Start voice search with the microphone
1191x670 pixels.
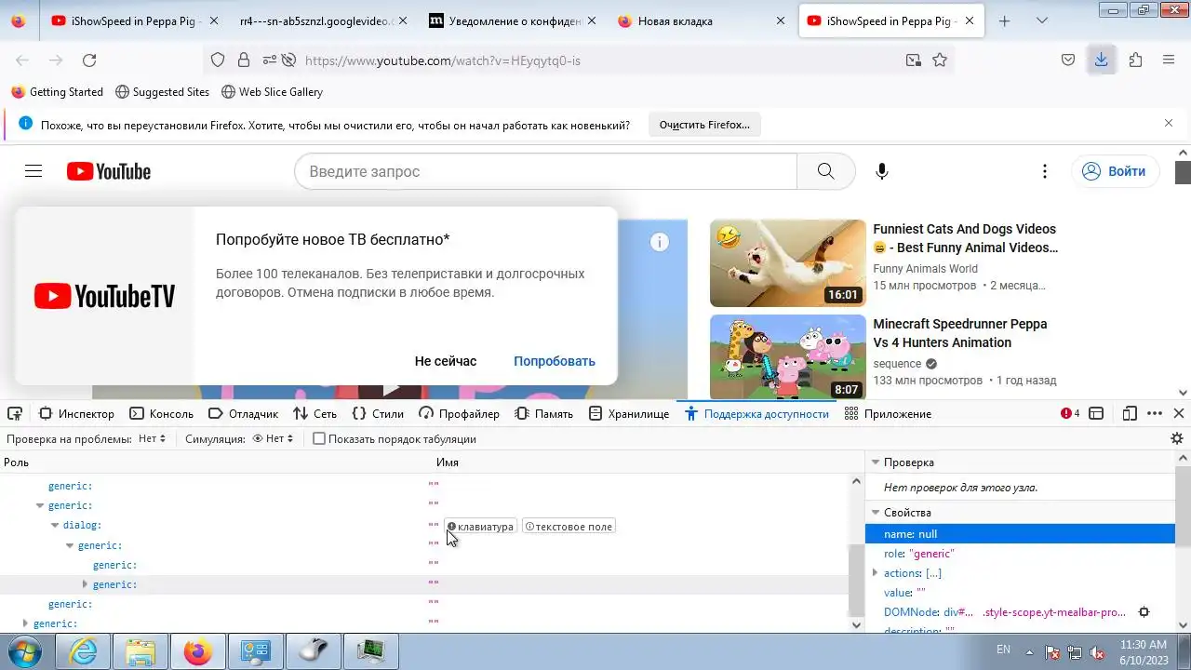point(882,171)
